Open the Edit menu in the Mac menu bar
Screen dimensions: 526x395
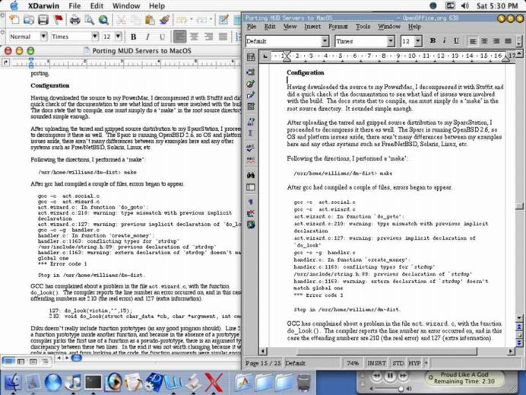97,6
